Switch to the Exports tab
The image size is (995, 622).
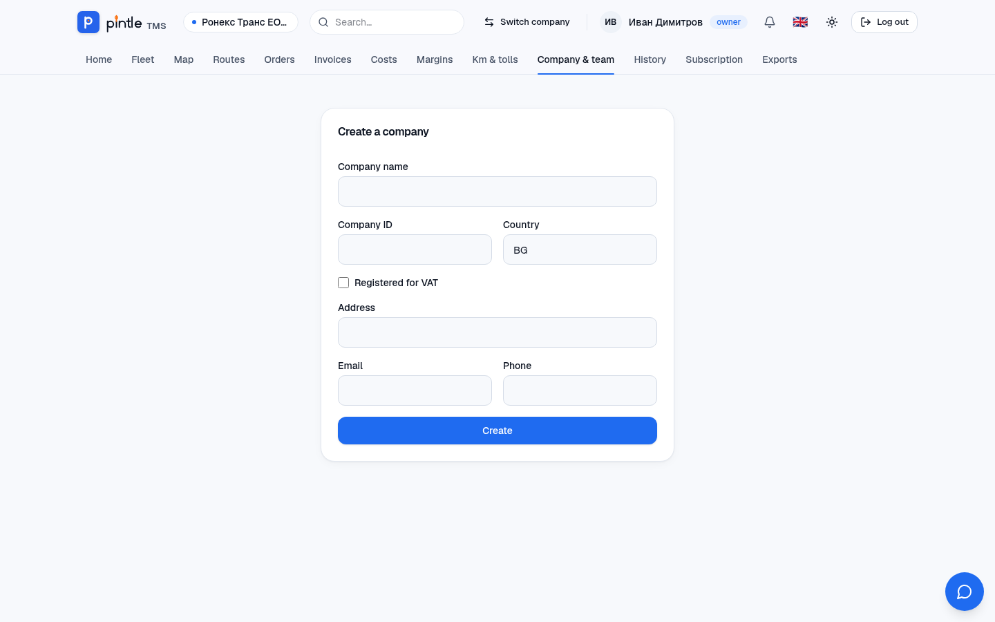(x=779, y=59)
